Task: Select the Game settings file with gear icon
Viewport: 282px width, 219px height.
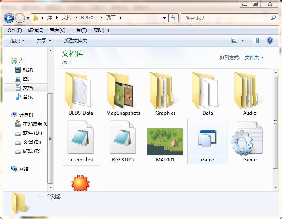Action: coord(247,138)
